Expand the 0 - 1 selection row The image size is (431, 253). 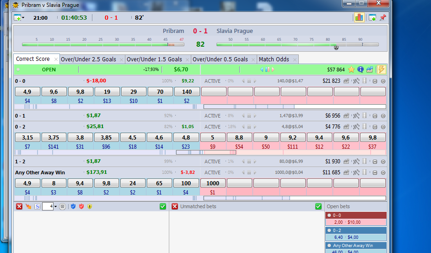coord(375,116)
